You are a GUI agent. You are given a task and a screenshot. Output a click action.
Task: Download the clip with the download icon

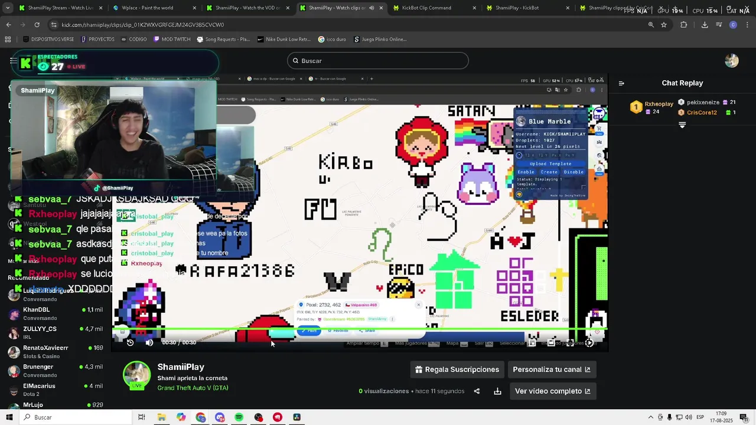(x=497, y=391)
